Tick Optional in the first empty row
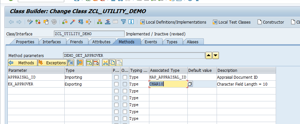The image size is (300, 124). tap(125, 91)
